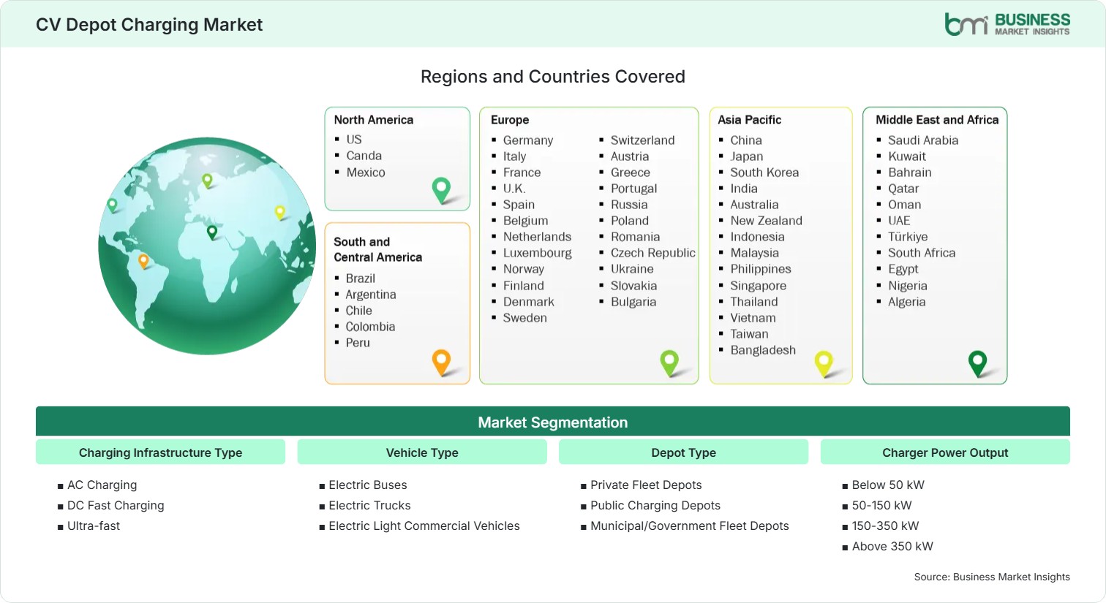Select the Depot Type header
The height and width of the screenshot is (603, 1106).
point(683,452)
